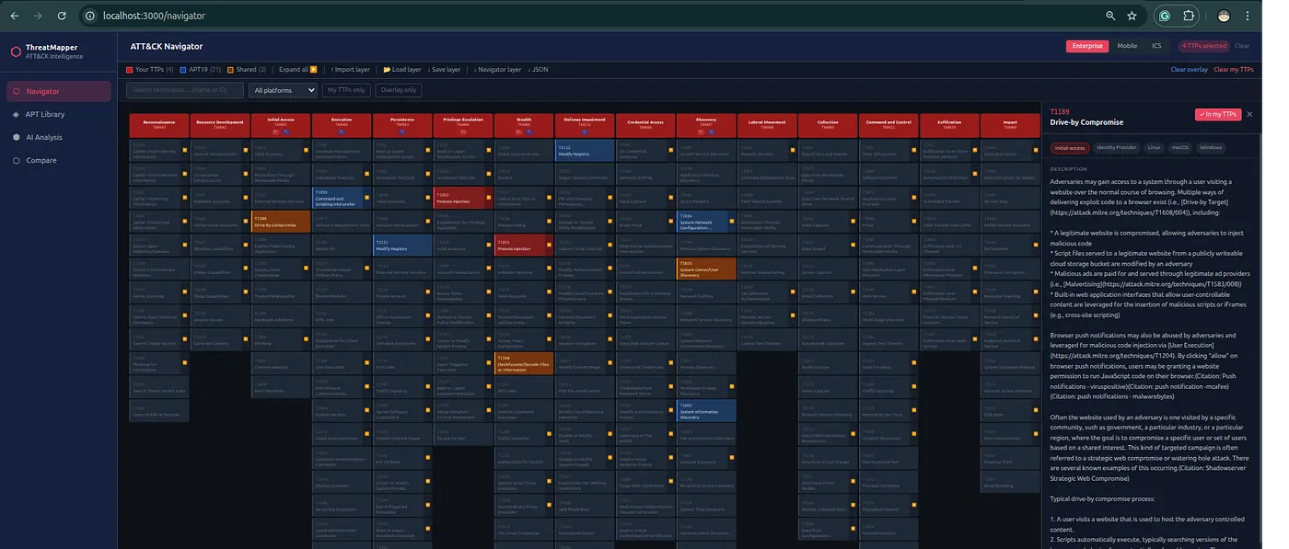Expand sub-techniques of Data Obfuscation

pos(913,148)
